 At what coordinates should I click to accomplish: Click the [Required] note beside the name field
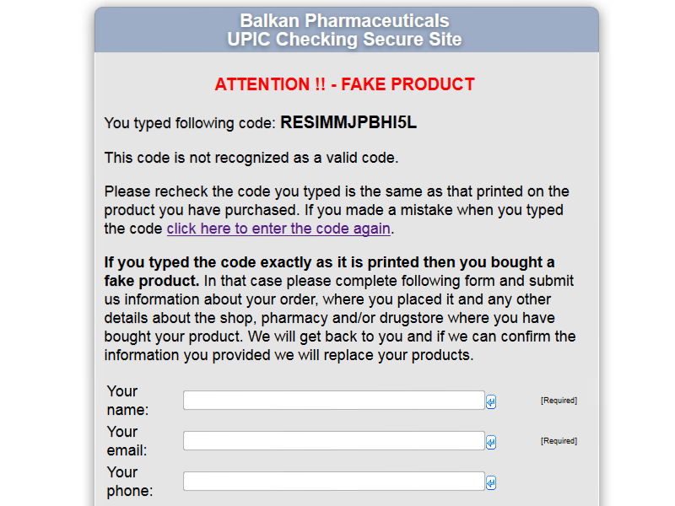coord(559,401)
